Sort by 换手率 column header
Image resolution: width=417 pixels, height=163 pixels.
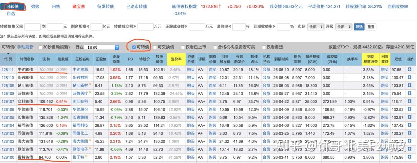pos(352,59)
